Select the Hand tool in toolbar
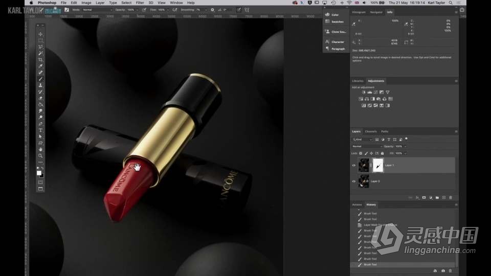This screenshot has width=491, height=276. [x=40, y=149]
